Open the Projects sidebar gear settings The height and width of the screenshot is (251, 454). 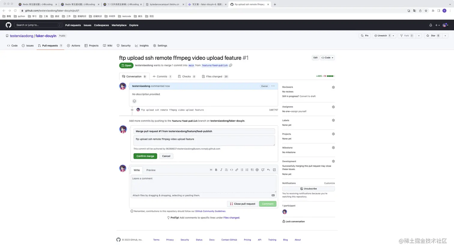333,134
